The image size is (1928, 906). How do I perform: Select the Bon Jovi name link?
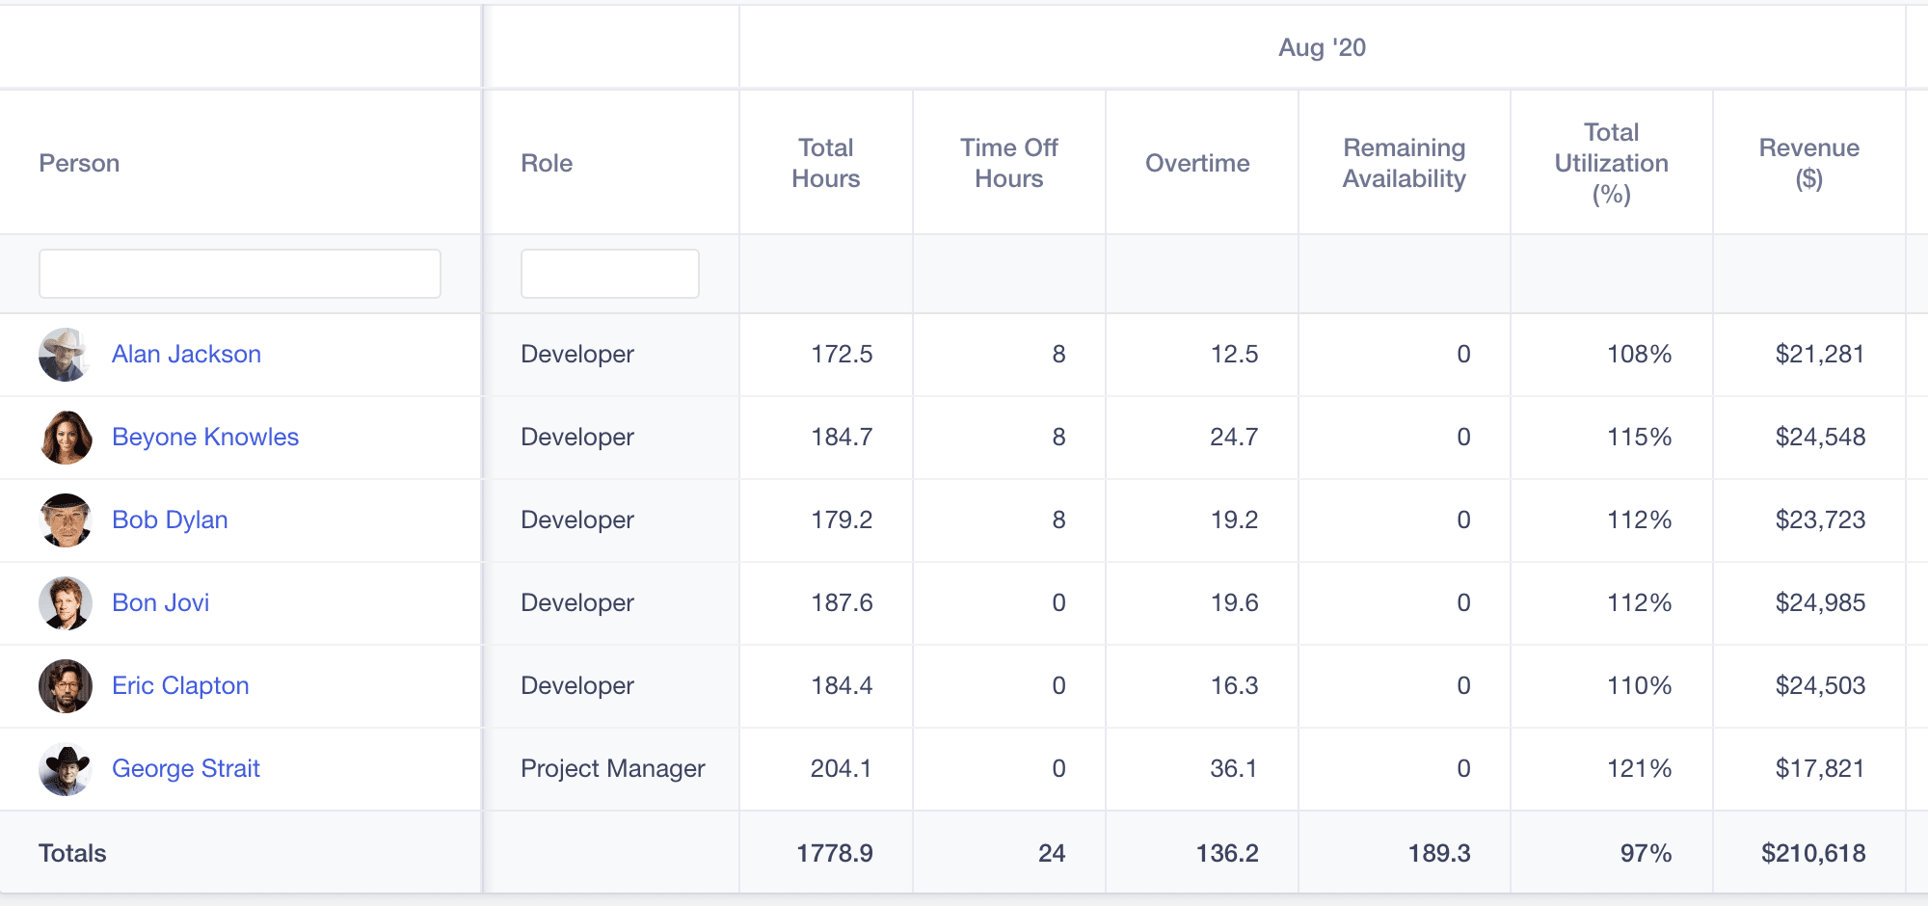(x=160, y=603)
